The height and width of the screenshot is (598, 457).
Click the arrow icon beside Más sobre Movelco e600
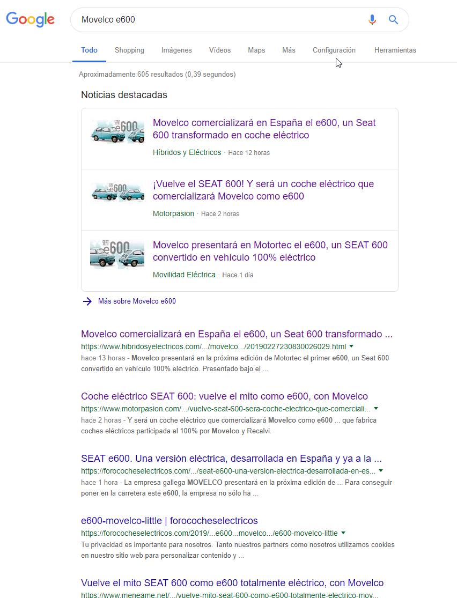coord(87,301)
